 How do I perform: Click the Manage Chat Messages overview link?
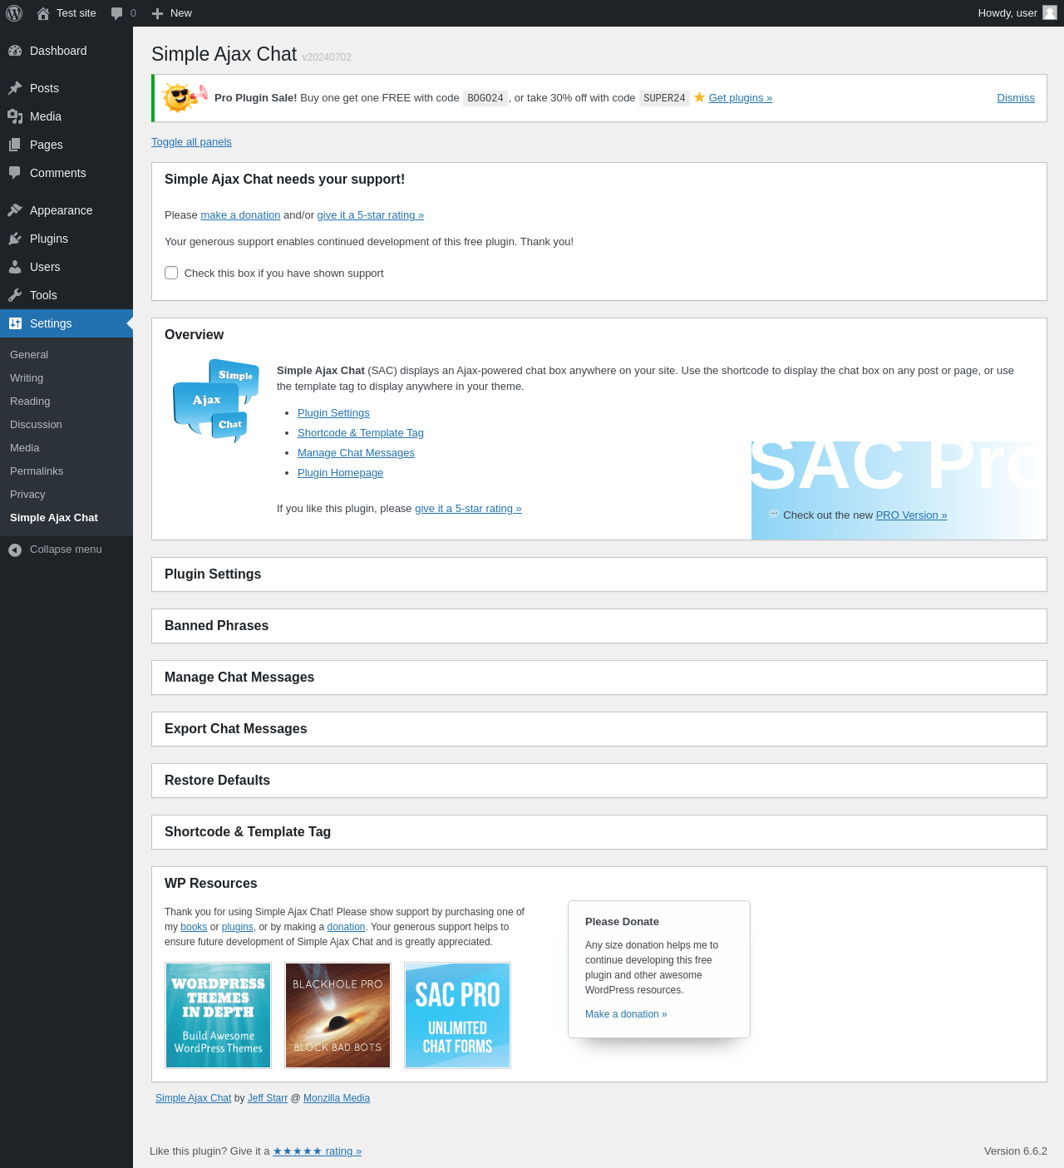356,453
